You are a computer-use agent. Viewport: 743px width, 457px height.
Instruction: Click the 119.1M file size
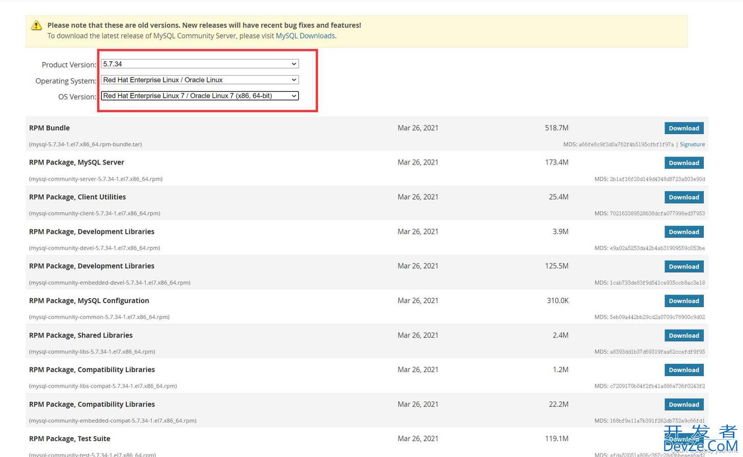[x=556, y=439]
